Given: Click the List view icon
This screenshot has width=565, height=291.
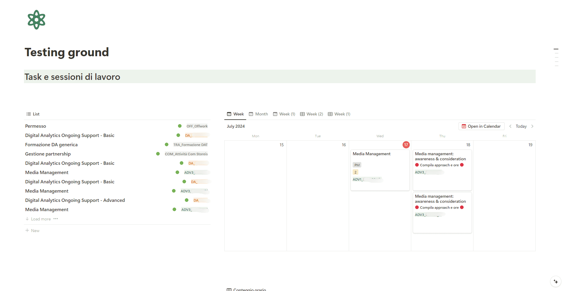Looking at the screenshot, I should [29, 114].
